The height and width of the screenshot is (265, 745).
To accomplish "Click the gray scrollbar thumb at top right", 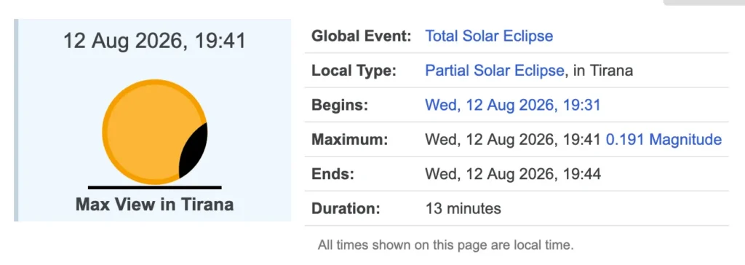I will coord(704,2).
